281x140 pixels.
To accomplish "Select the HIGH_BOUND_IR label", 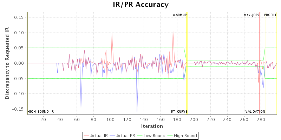I will (x=41, y=112).
